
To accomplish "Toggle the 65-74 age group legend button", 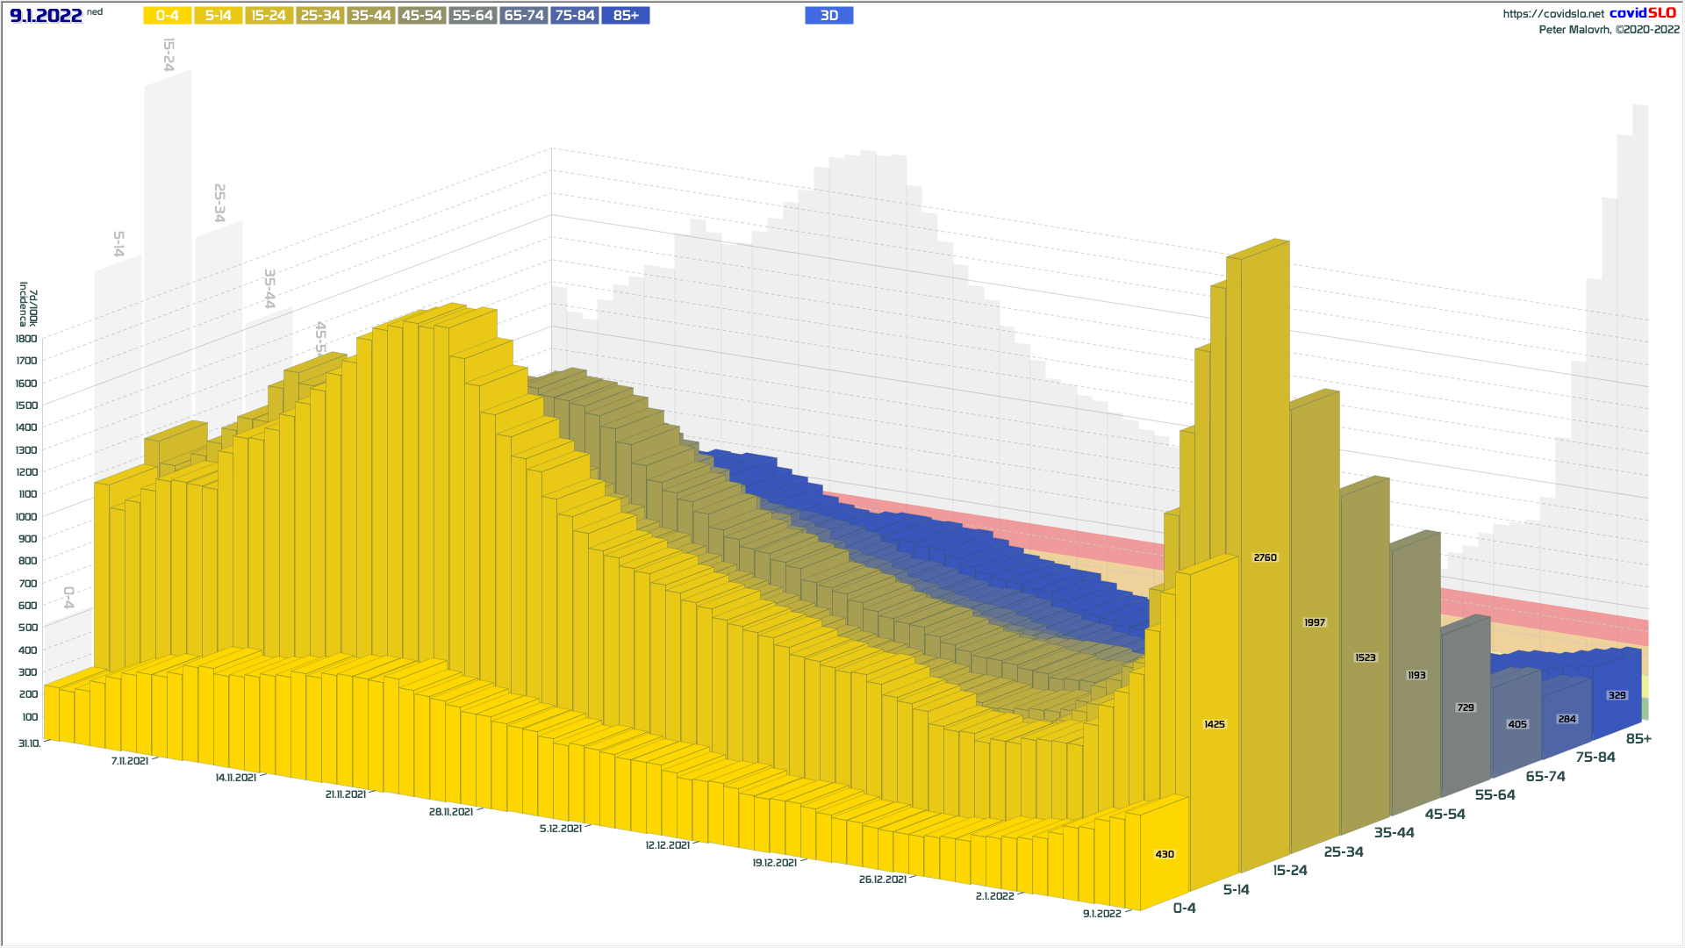I will click(x=523, y=16).
